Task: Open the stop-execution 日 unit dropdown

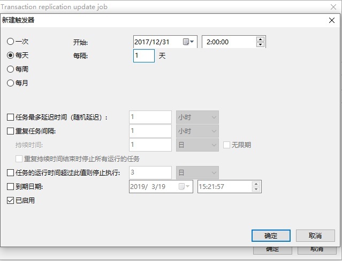Action: 197,173
